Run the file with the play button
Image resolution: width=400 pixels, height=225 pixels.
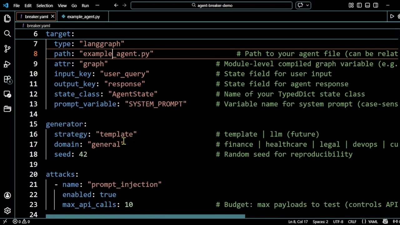point(392,17)
